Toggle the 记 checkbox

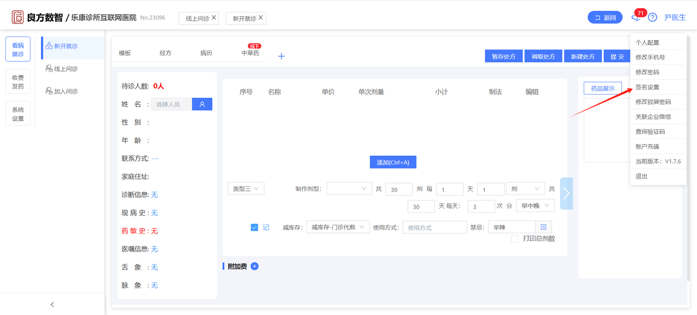point(254,228)
